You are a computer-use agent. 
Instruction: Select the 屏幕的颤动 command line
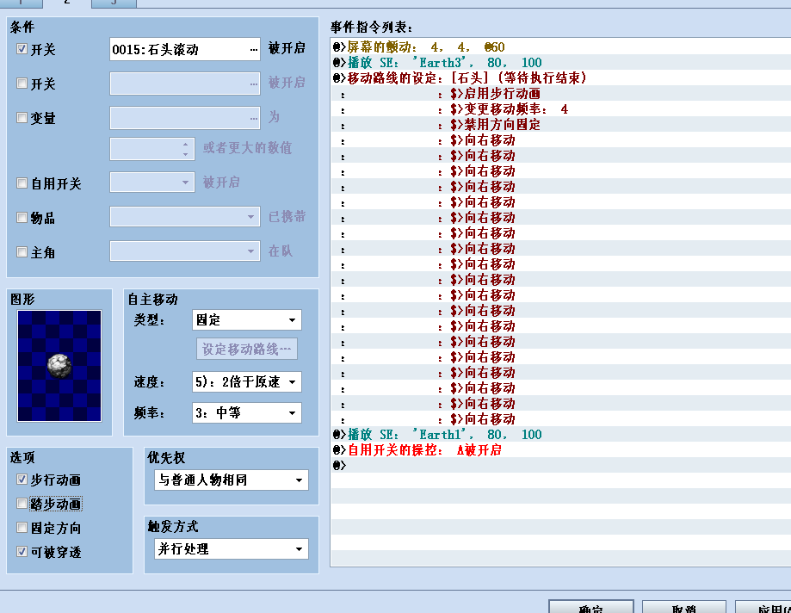click(x=561, y=46)
